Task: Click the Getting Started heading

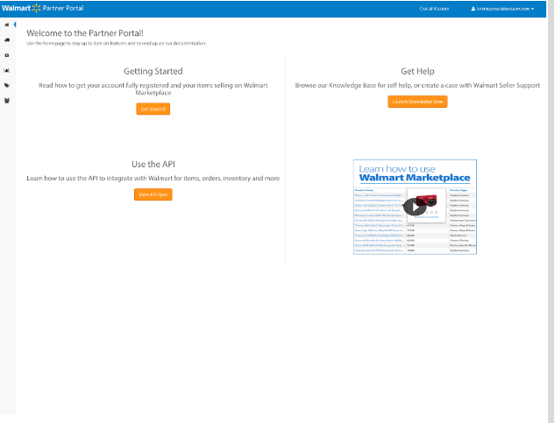Action: click(x=153, y=71)
